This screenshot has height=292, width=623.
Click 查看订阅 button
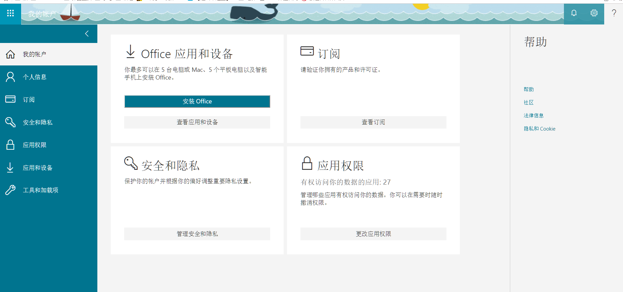pos(373,122)
